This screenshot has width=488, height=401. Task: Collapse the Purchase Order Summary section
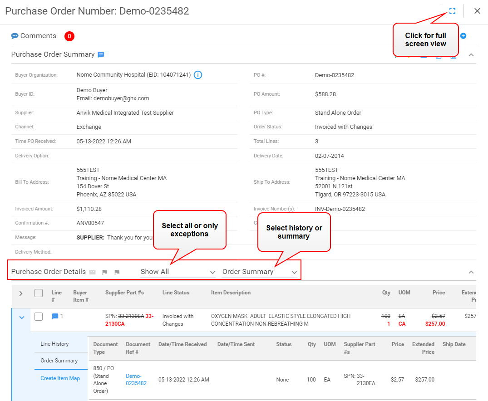point(471,55)
